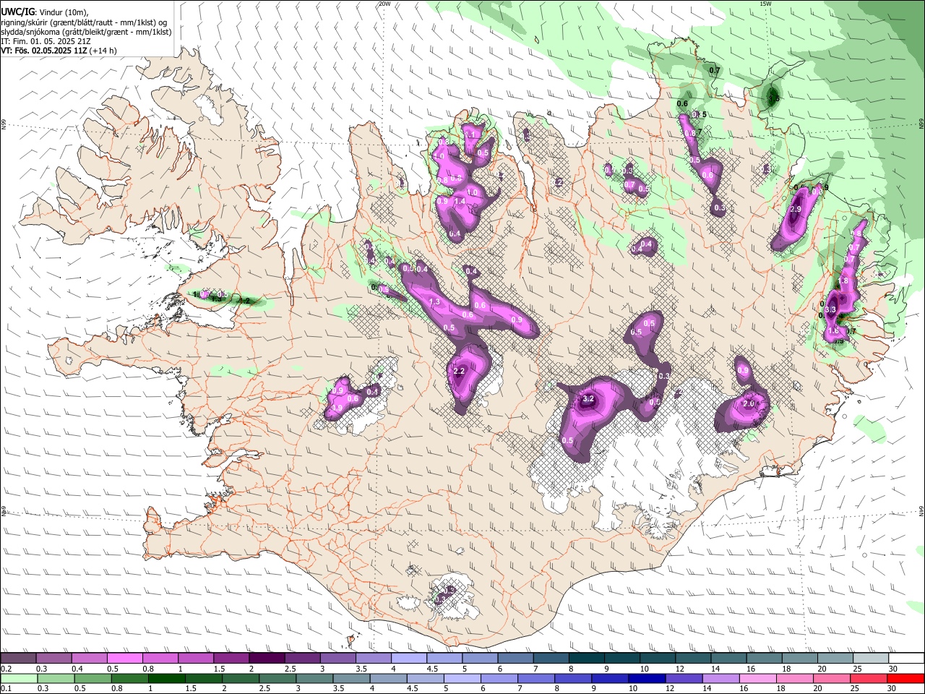Select the 1.4 label in the northern snow area

click(x=460, y=201)
